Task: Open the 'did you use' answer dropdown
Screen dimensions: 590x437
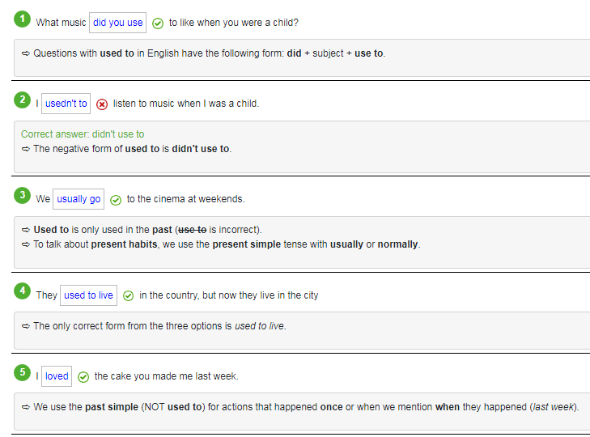Action: (x=117, y=23)
